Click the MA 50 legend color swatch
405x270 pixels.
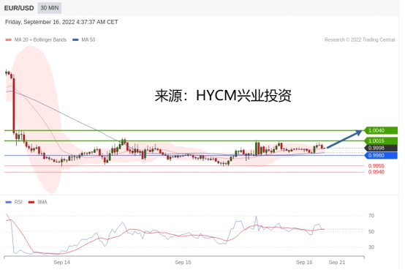75,40
